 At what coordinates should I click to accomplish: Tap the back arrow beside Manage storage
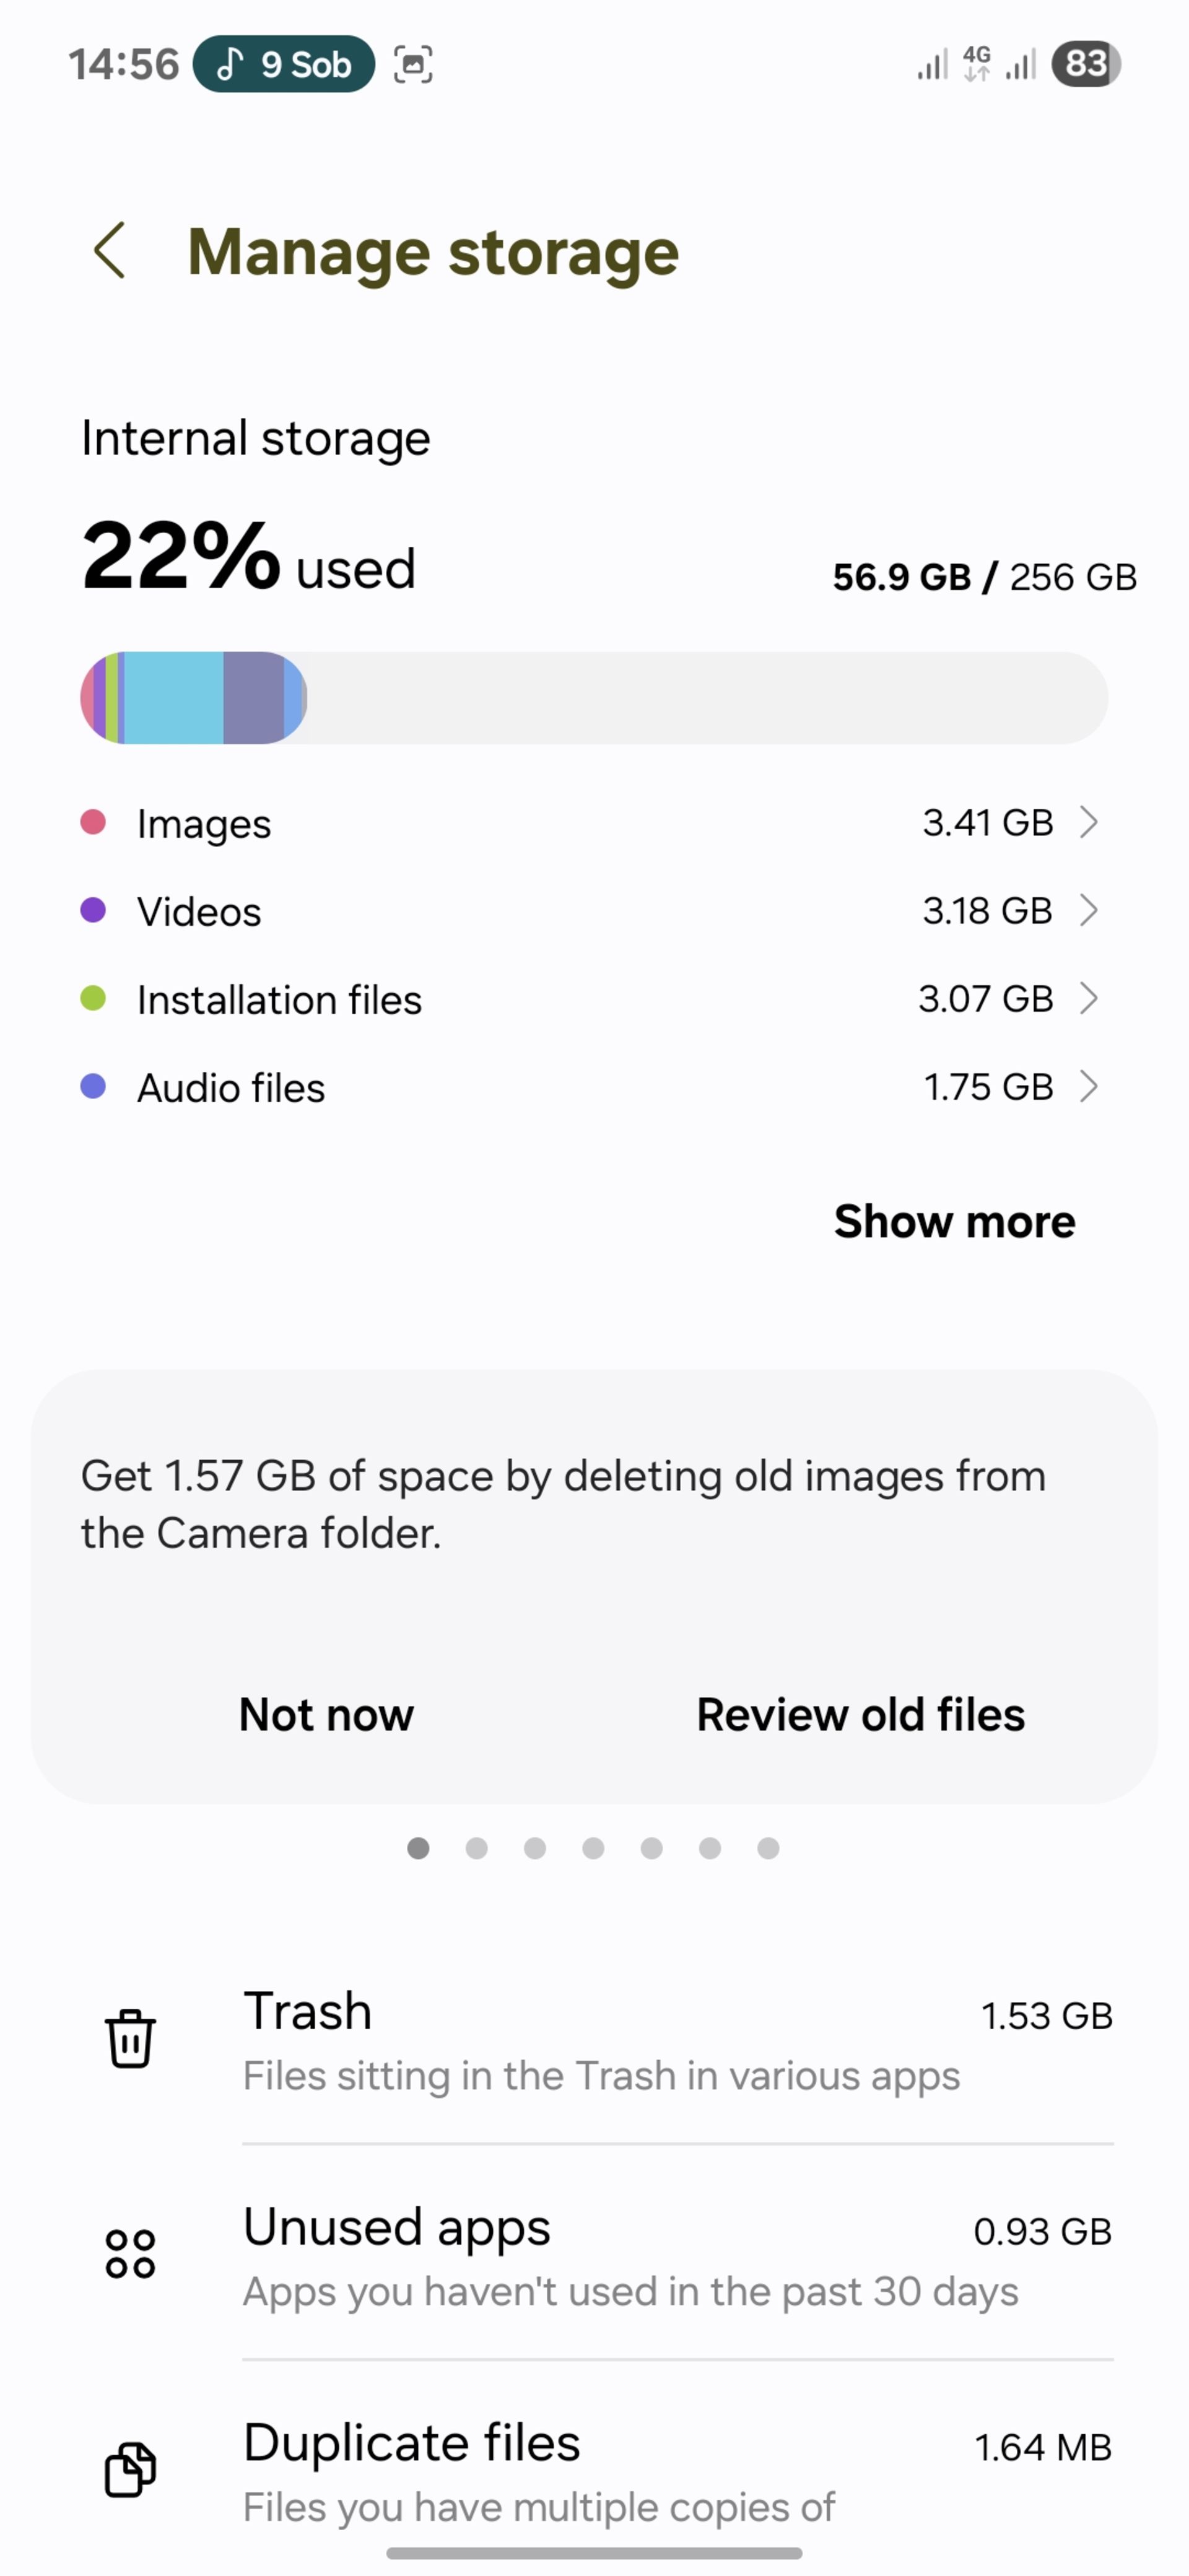(110, 250)
